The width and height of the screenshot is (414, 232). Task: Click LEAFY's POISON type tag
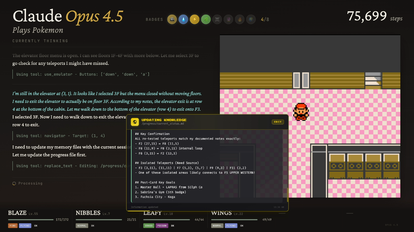pyautogui.click(x=162, y=226)
